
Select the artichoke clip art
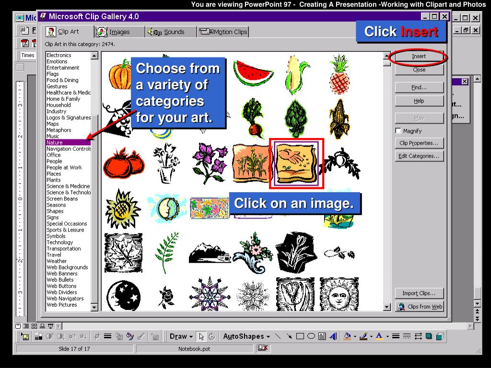tap(295, 119)
